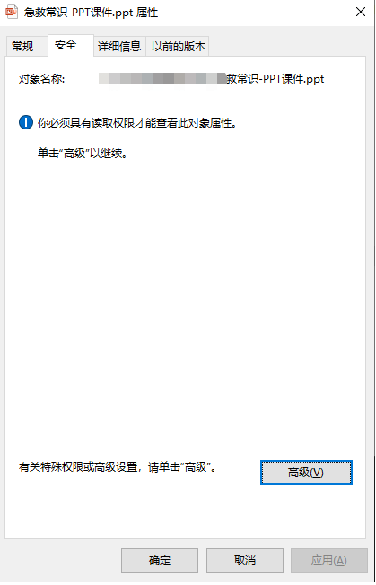This screenshot has height=585, width=376.
Task: Click empty area of the security panel
Action: (187, 298)
